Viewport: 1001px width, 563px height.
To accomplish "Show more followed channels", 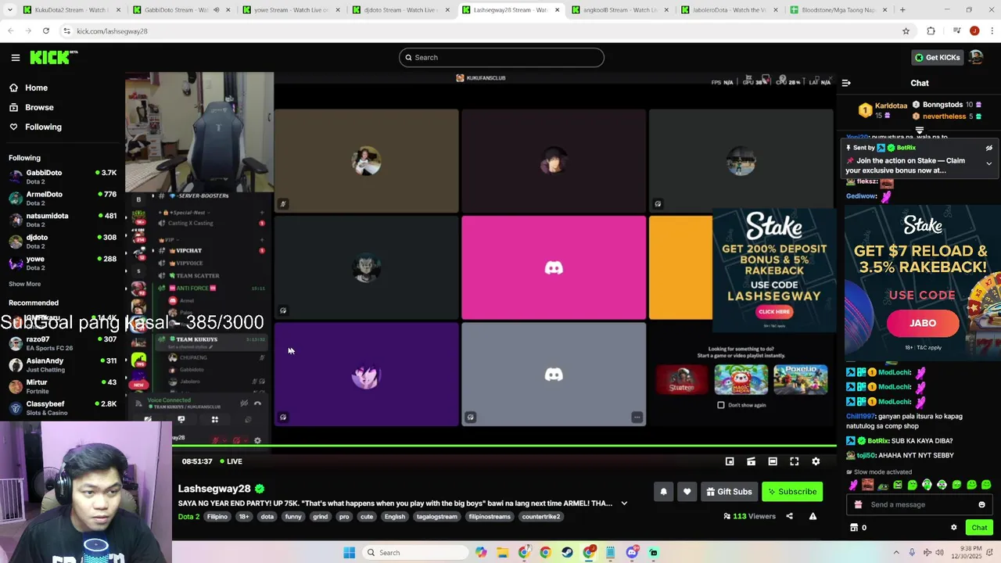I will (x=24, y=284).
